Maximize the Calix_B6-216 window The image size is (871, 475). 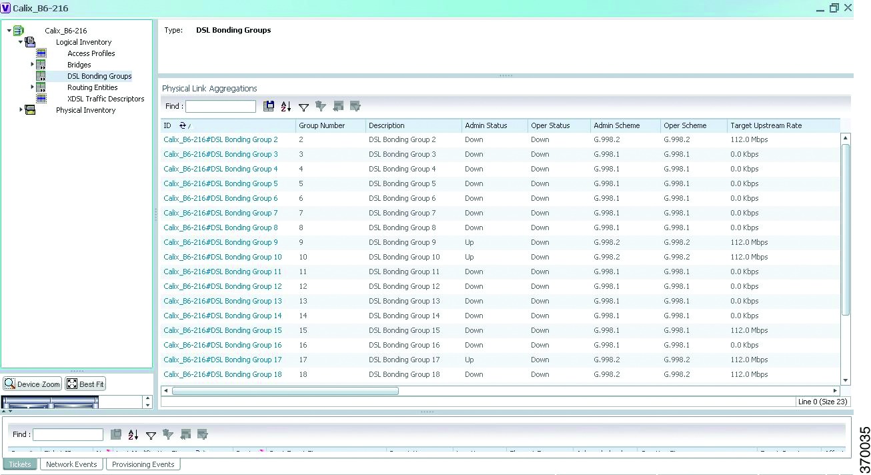tap(834, 8)
